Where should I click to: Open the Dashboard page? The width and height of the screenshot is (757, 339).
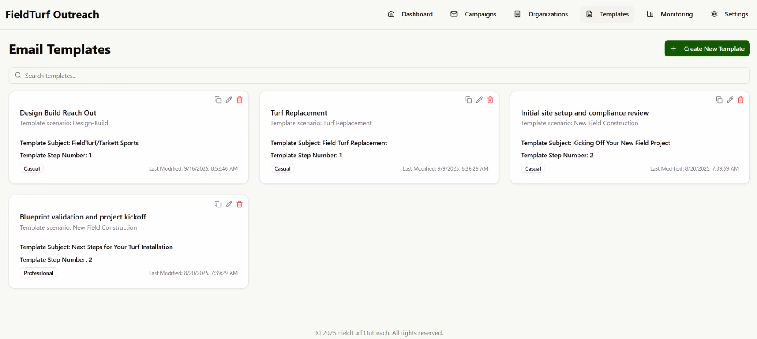[x=410, y=14]
